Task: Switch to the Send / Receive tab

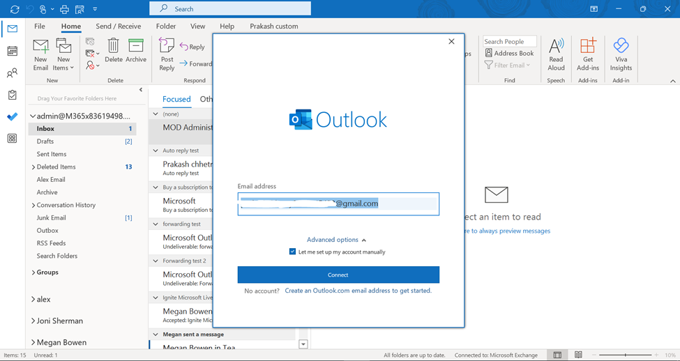Action: coord(119,26)
